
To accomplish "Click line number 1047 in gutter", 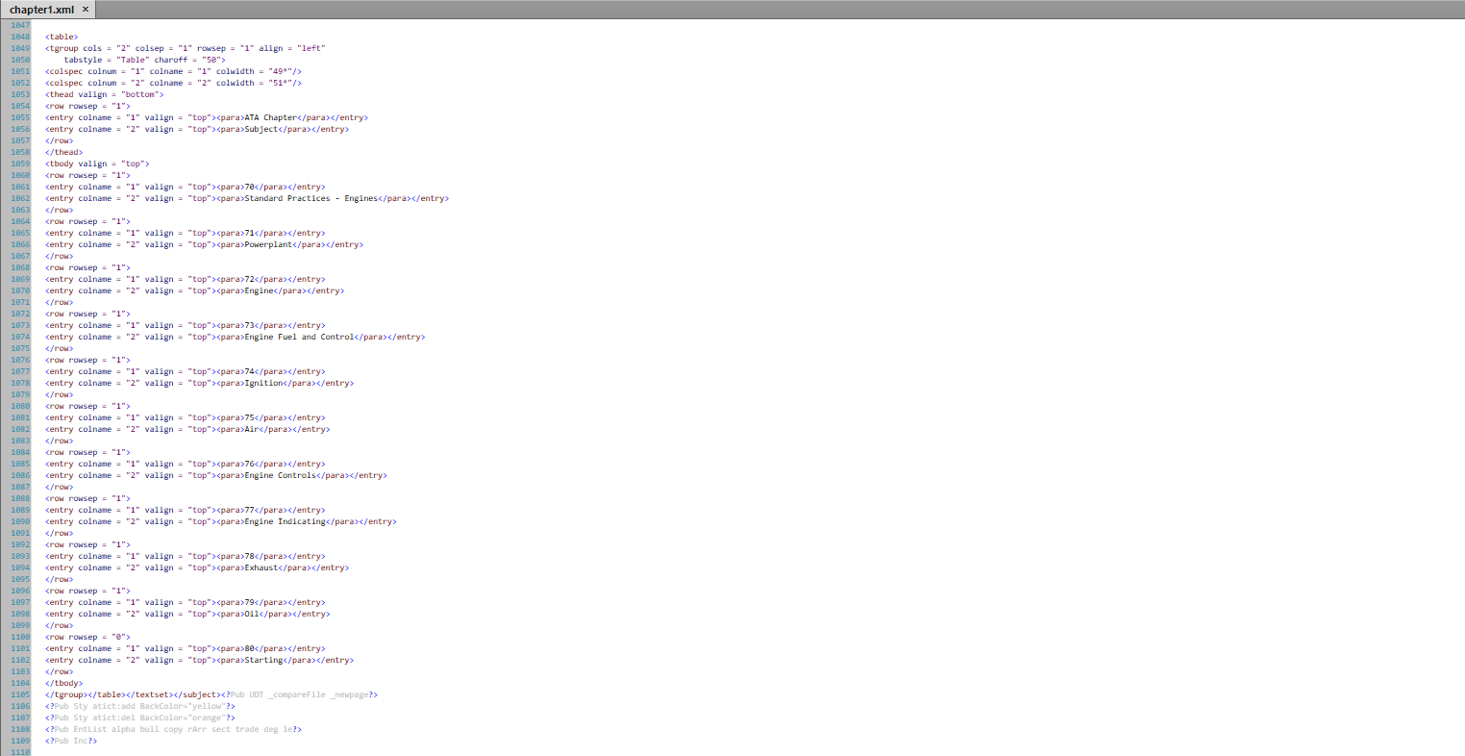I will 20,25.
